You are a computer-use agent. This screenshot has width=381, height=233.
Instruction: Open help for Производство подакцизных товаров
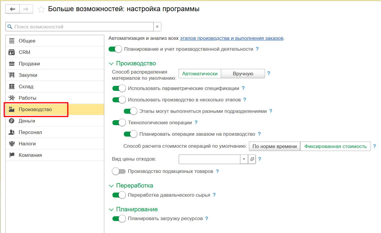coord(217,171)
